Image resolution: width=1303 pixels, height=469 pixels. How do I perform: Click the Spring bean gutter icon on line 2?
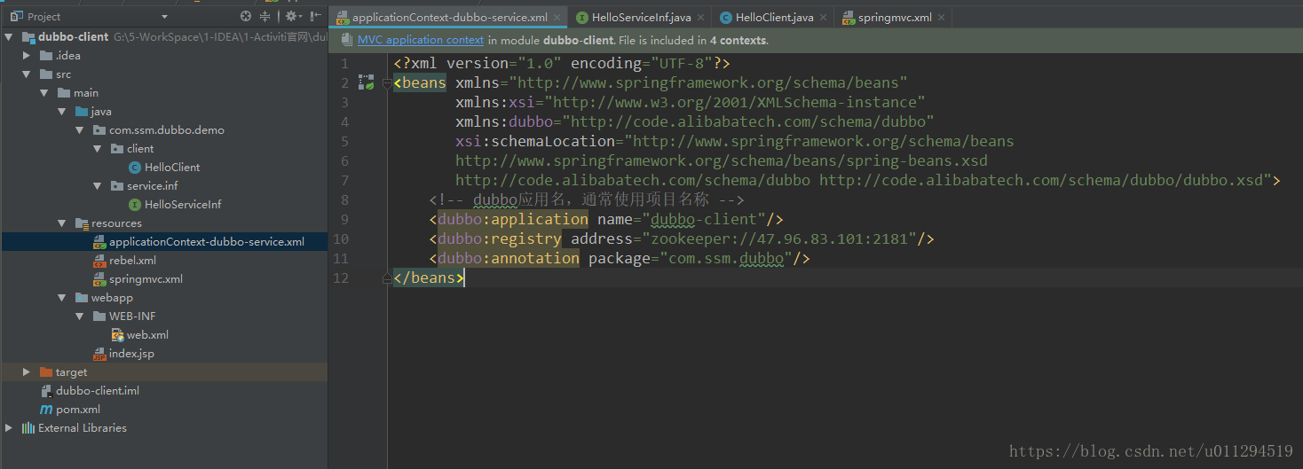pos(366,82)
